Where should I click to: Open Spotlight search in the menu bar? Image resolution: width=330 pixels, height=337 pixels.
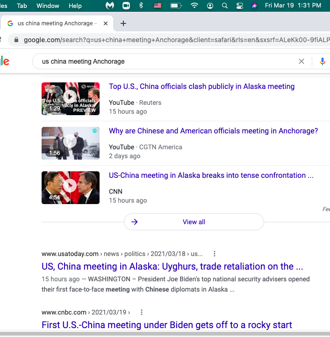click(225, 6)
